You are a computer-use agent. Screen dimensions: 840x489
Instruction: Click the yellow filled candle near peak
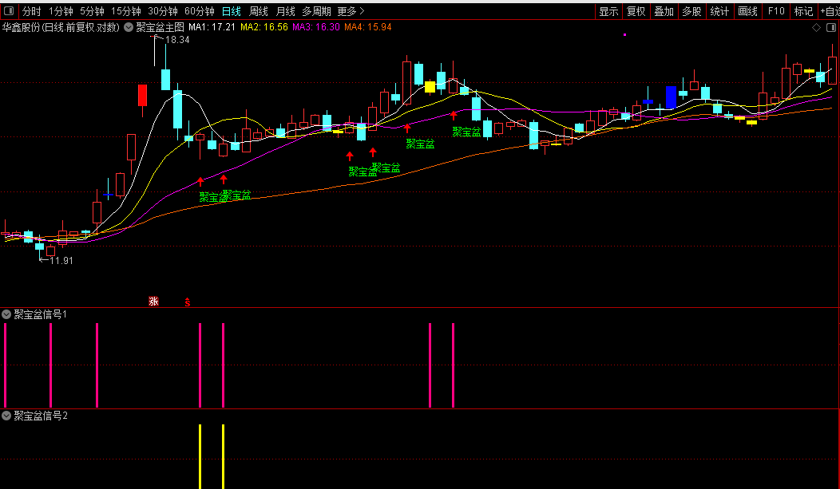(x=430, y=87)
